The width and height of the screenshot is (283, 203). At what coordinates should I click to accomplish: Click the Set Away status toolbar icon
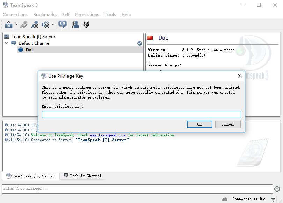pyautogui.click(x=9, y=24)
